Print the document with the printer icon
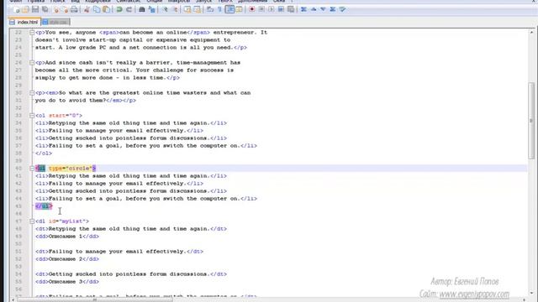538x302 pixels. 74,9
